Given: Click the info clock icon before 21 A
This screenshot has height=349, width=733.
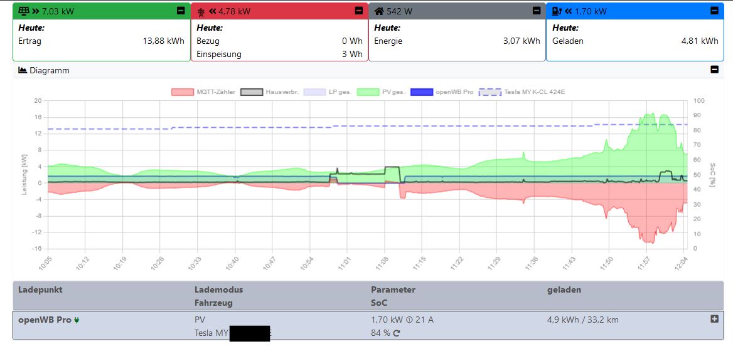Looking at the screenshot, I should [x=409, y=320].
